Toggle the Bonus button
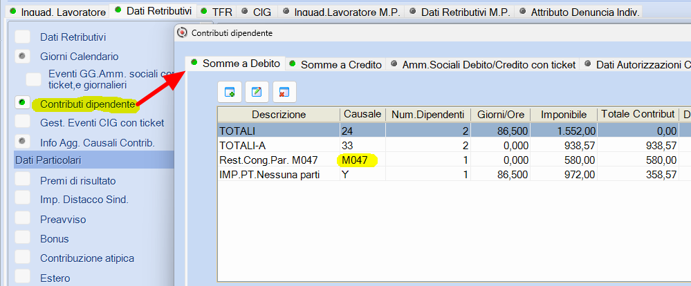 (x=22, y=237)
